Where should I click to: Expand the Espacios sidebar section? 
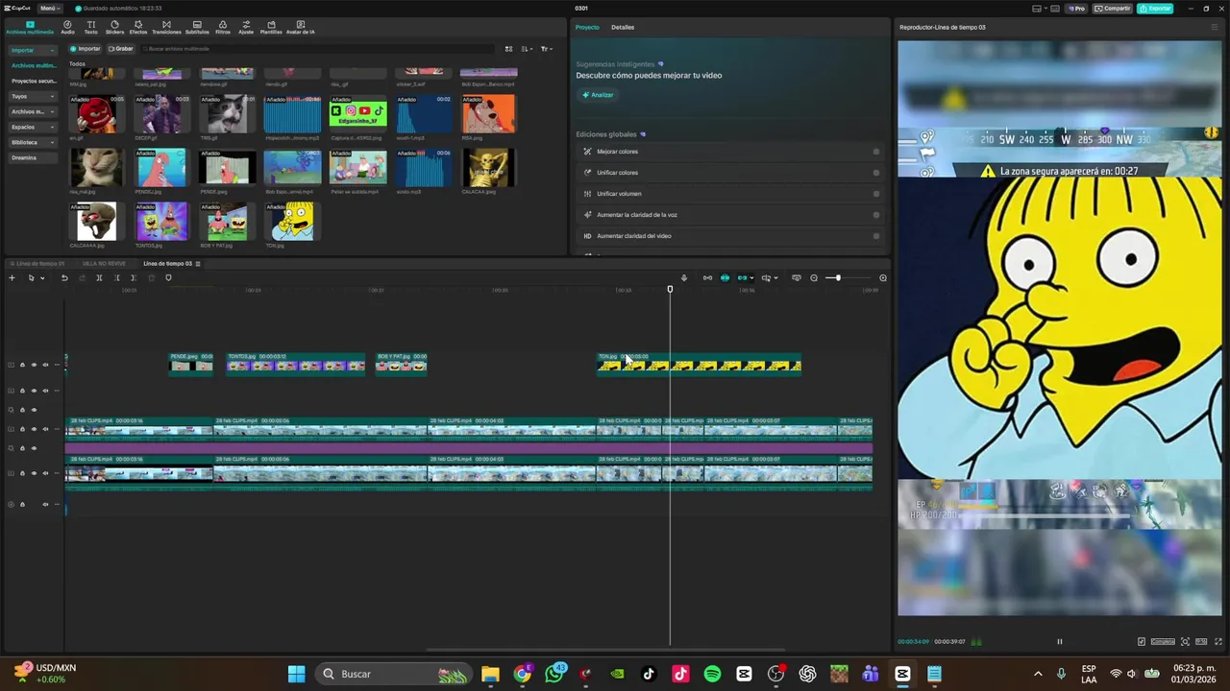(51, 127)
